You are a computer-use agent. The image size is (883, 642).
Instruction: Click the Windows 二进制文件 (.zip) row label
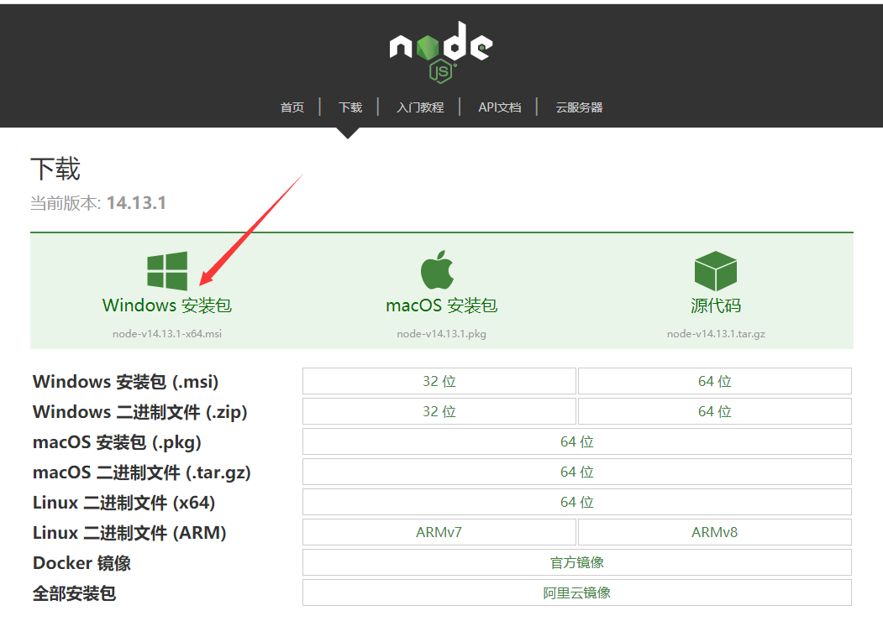pyautogui.click(x=140, y=412)
